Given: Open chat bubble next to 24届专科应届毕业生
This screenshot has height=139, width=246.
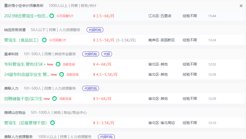Looking at the screenshot, I should pyautogui.click(x=62, y=74).
